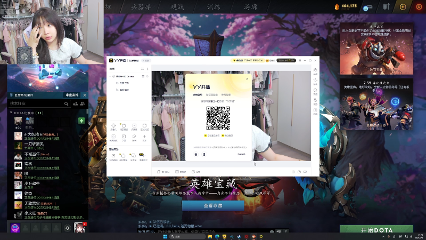The image size is (426, 240).
Task: Open the Dota 兵器库 (Armory) tab
Action: click(x=141, y=6)
